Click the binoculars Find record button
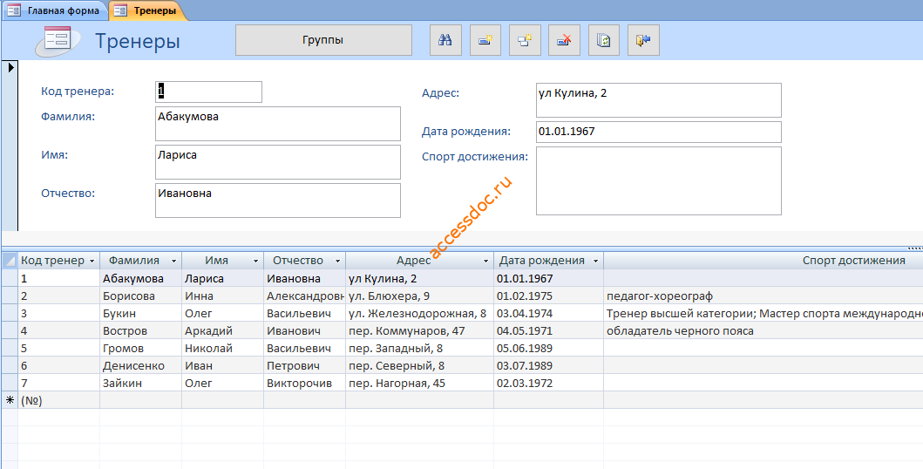The image size is (923, 469). pos(445,40)
